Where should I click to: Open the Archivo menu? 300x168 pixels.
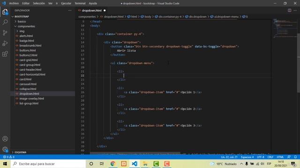click(x=14, y=3)
